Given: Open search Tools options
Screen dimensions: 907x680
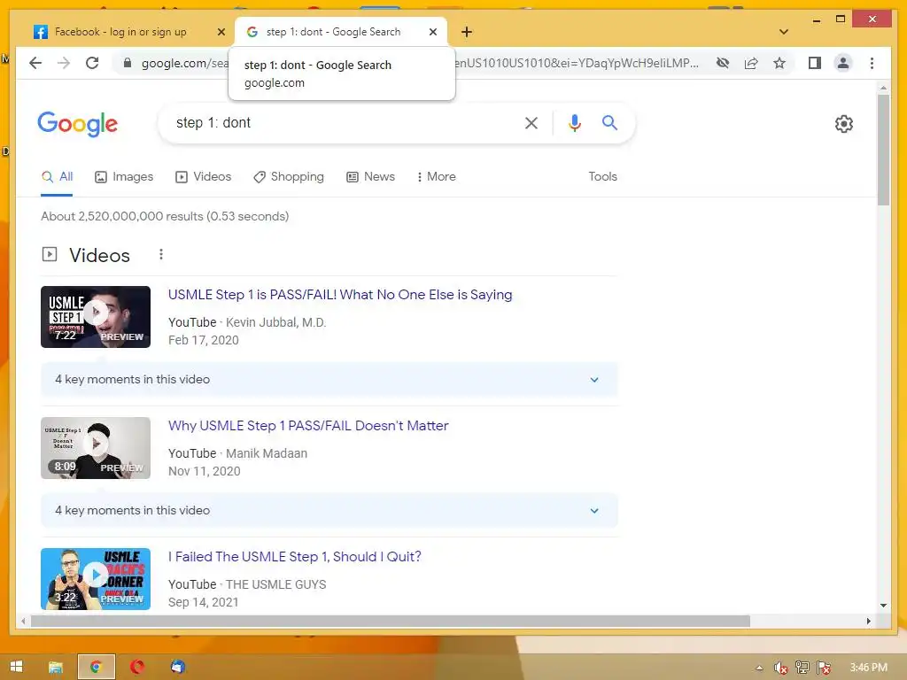Looking at the screenshot, I should (602, 177).
